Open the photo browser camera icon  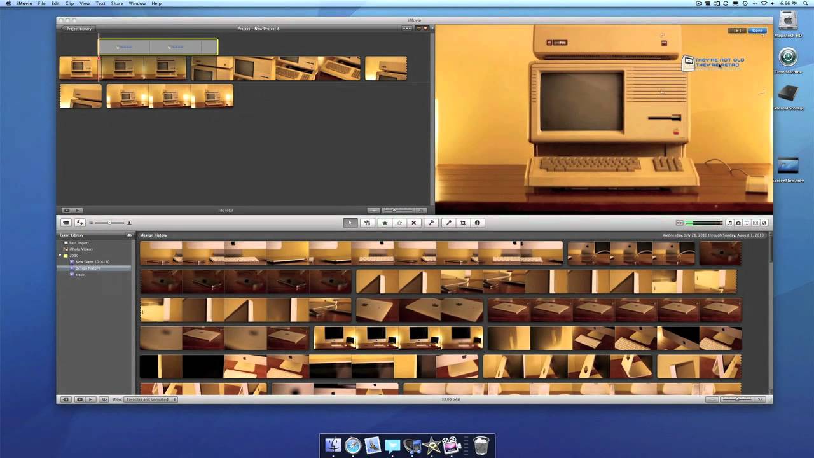point(738,223)
